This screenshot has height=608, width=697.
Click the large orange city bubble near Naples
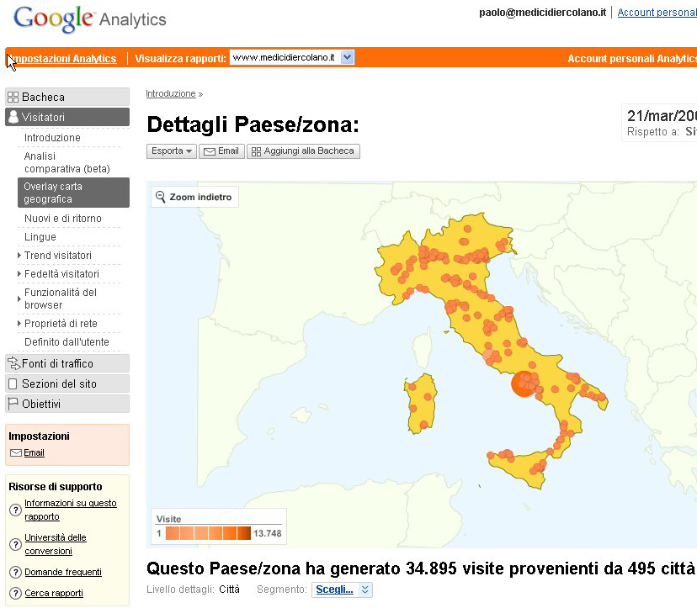(x=524, y=384)
